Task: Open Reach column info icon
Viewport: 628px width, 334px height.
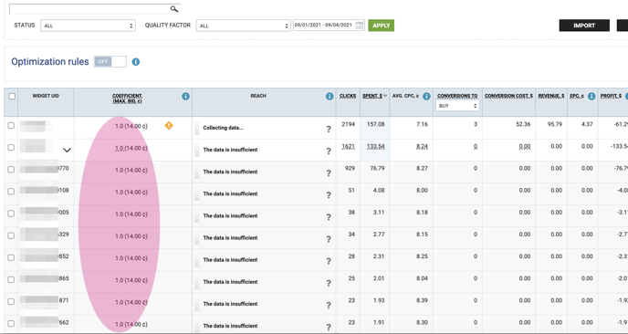Action: tap(330, 96)
